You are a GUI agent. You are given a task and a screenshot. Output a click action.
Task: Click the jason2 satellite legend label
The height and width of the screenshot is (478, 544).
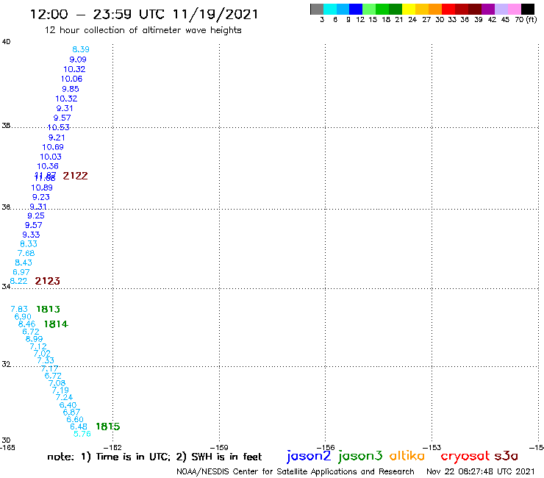(309, 456)
